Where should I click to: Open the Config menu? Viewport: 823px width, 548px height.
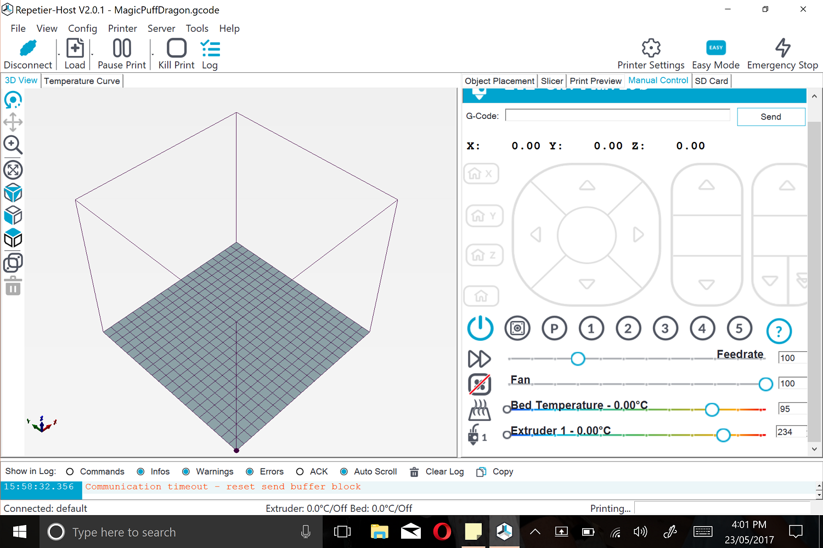tap(82, 28)
